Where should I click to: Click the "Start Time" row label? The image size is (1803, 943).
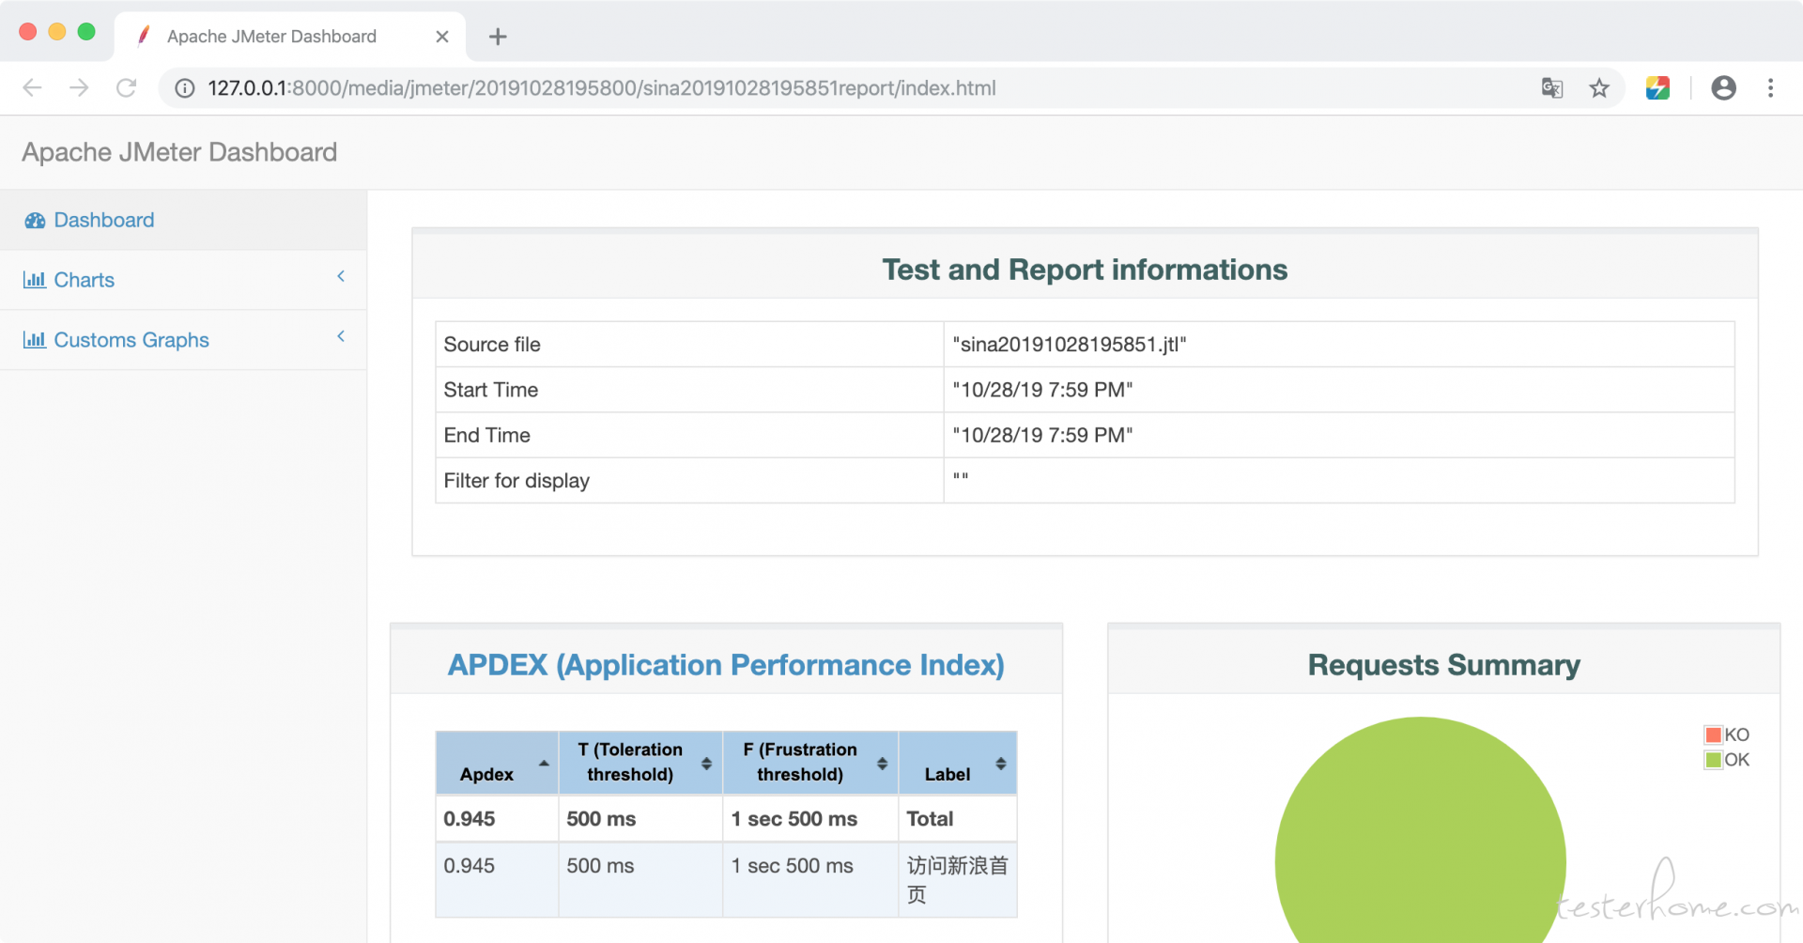(x=491, y=390)
